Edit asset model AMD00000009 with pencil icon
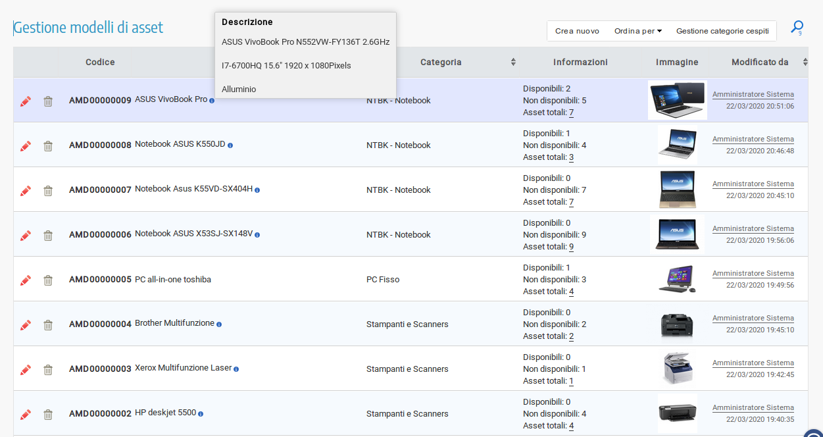This screenshot has height=437, width=823. pos(26,101)
